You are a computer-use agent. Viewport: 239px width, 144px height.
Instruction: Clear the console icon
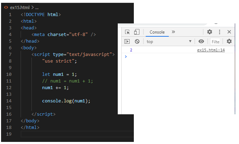tap(137, 41)
